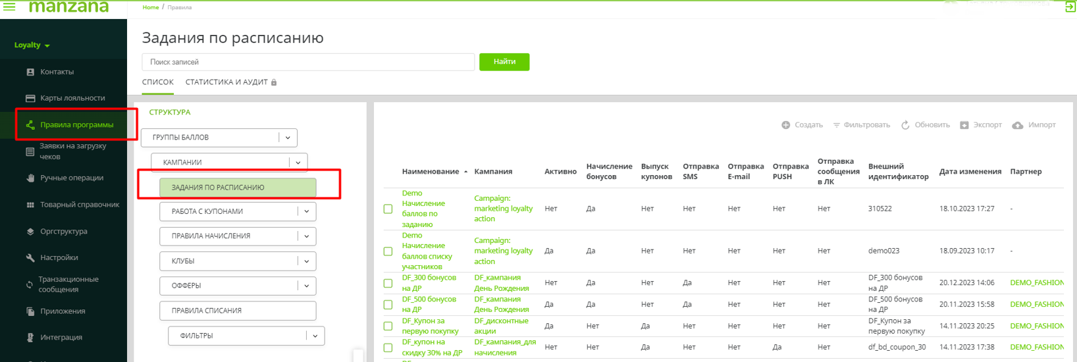Click the Поиск записей search field
Screen dimensions: 1077x362
point(308,62)
